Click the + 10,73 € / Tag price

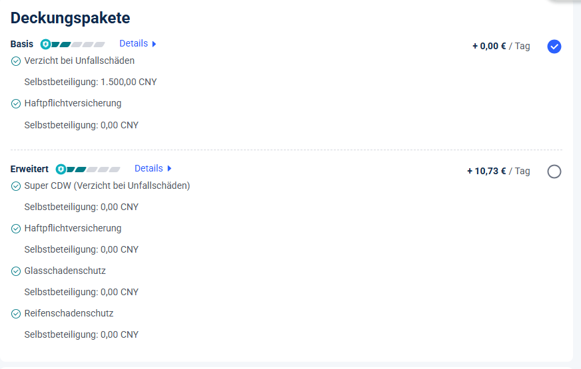pos(498,171)
